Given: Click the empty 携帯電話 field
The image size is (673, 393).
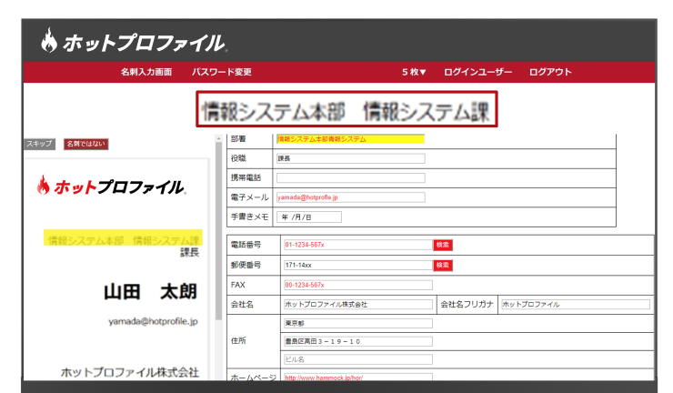Looking at the screenshot, I should 350,177.
